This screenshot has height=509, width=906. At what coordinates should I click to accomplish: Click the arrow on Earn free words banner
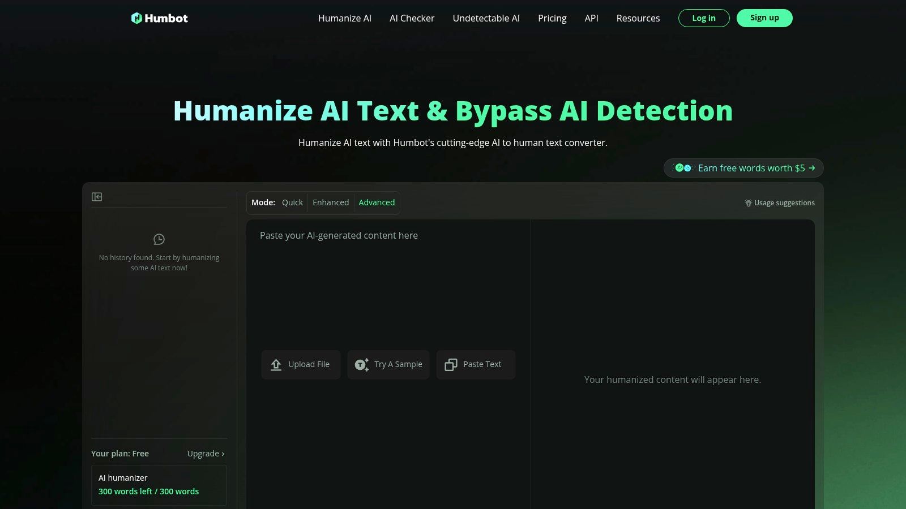click(812, 168)
